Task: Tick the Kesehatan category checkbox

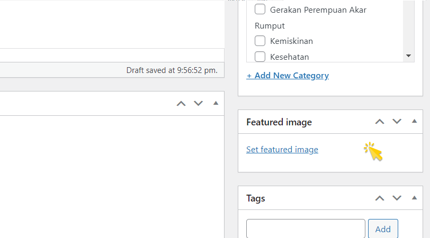Action: click(x=260, y=57)
